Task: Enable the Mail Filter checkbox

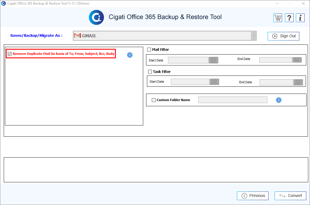Action: (149, 49)
